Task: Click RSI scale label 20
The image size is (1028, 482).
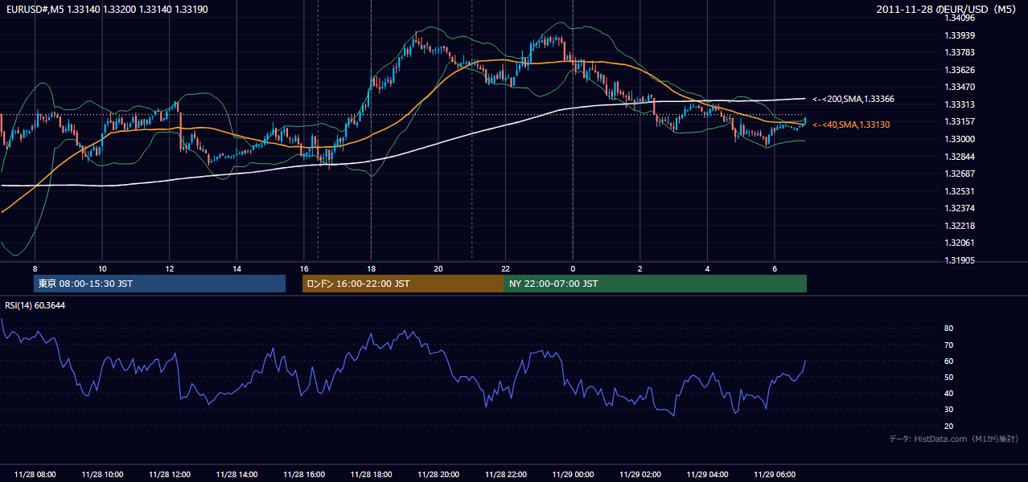Action: click(x=949, y=426)
